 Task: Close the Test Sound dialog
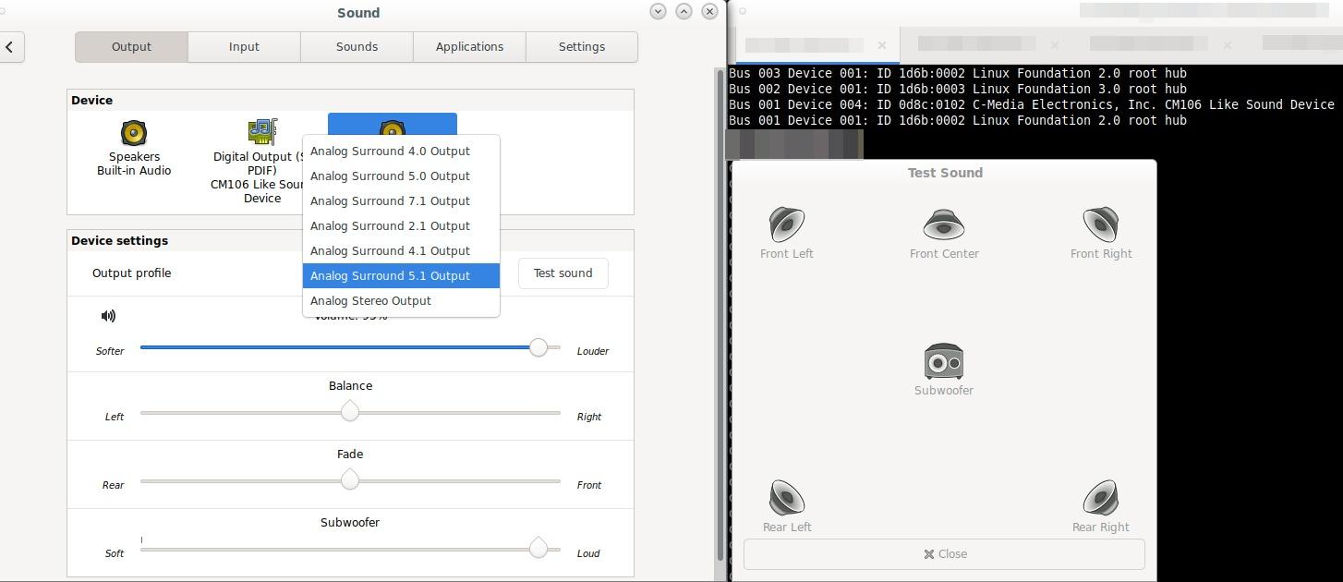(943, 553)
